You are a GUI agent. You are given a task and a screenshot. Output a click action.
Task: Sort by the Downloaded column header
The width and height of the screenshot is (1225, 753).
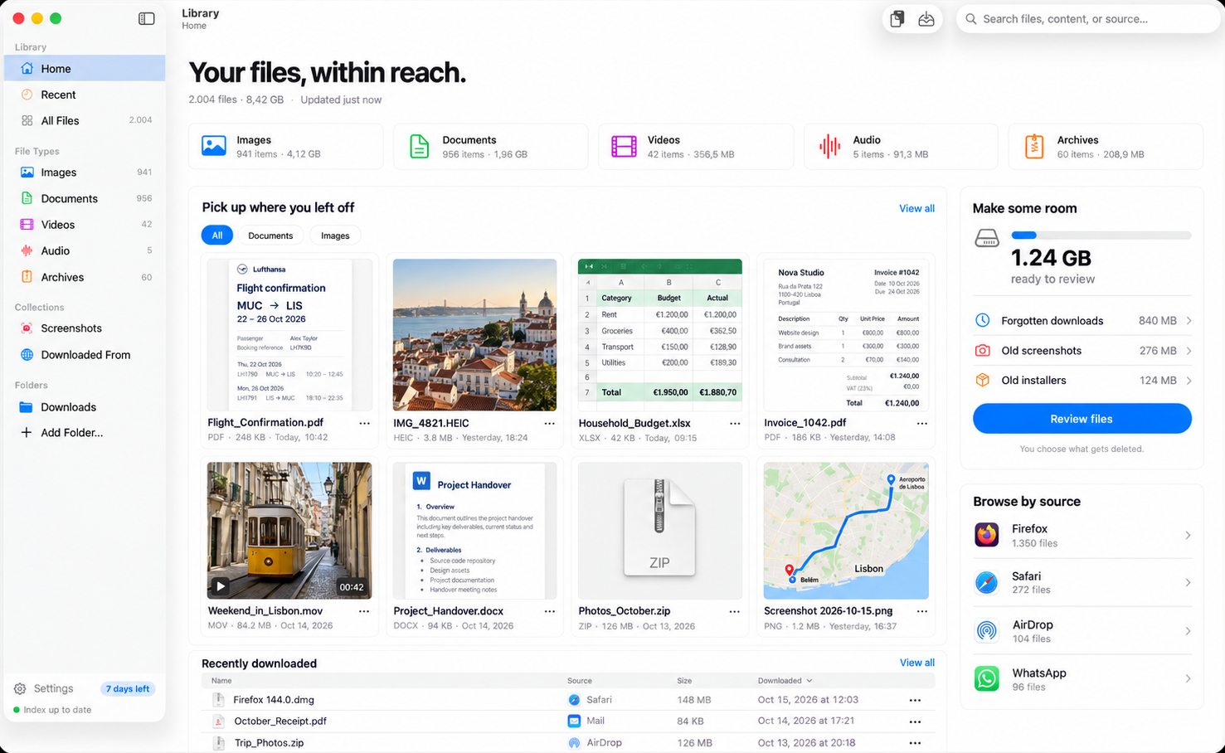click(785, 681)
